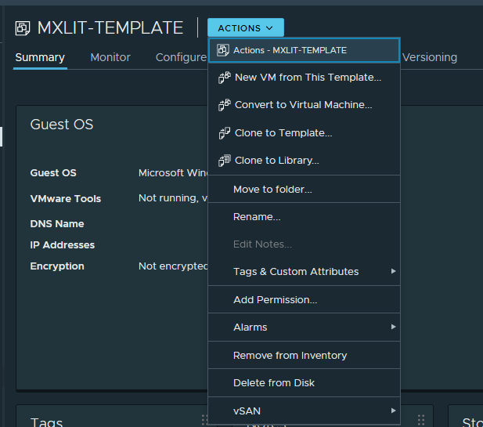This screenshot has width=483, height=427.
Task: Click the Clone to Template icon
Action: coord(224,133)
